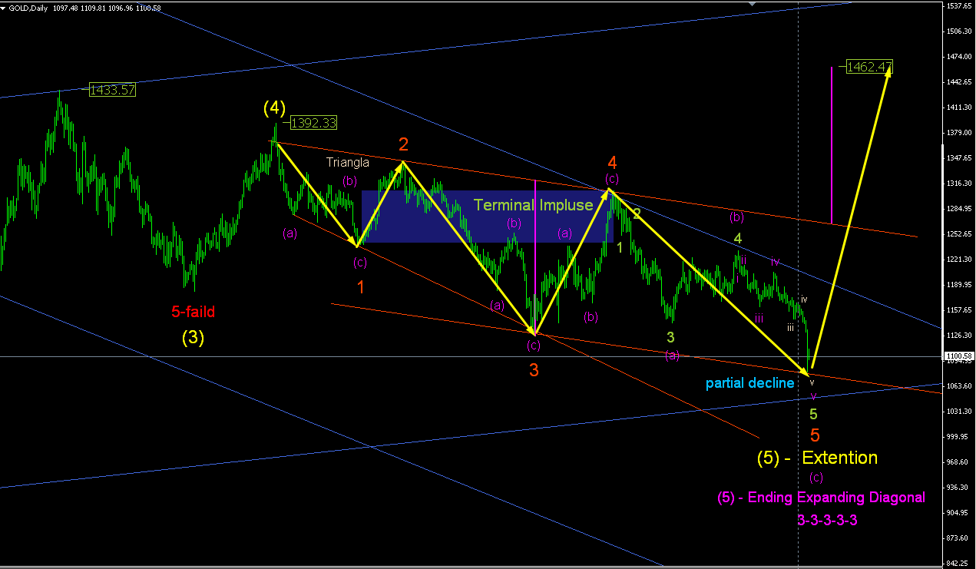
Task: Select the blue filled rectangle object
Action: point(487,217)
